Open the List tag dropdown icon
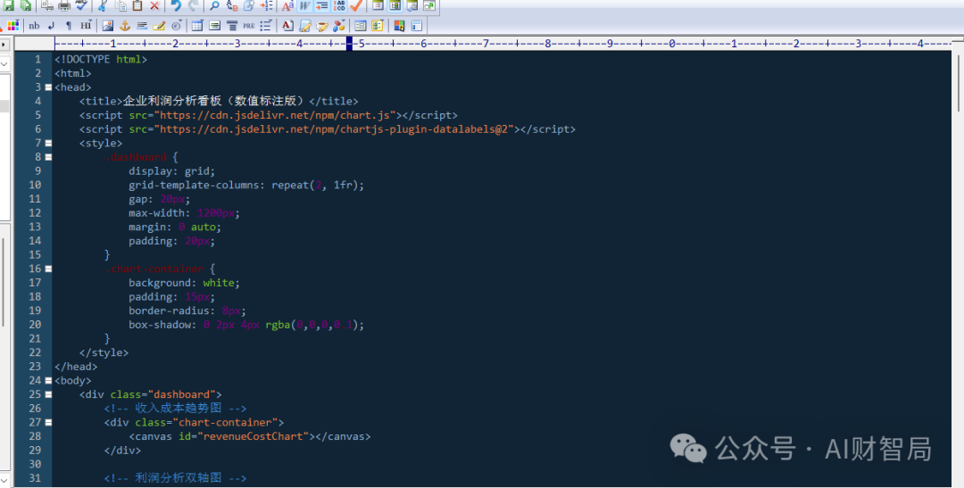964x488 pixels. coord(266,26)
